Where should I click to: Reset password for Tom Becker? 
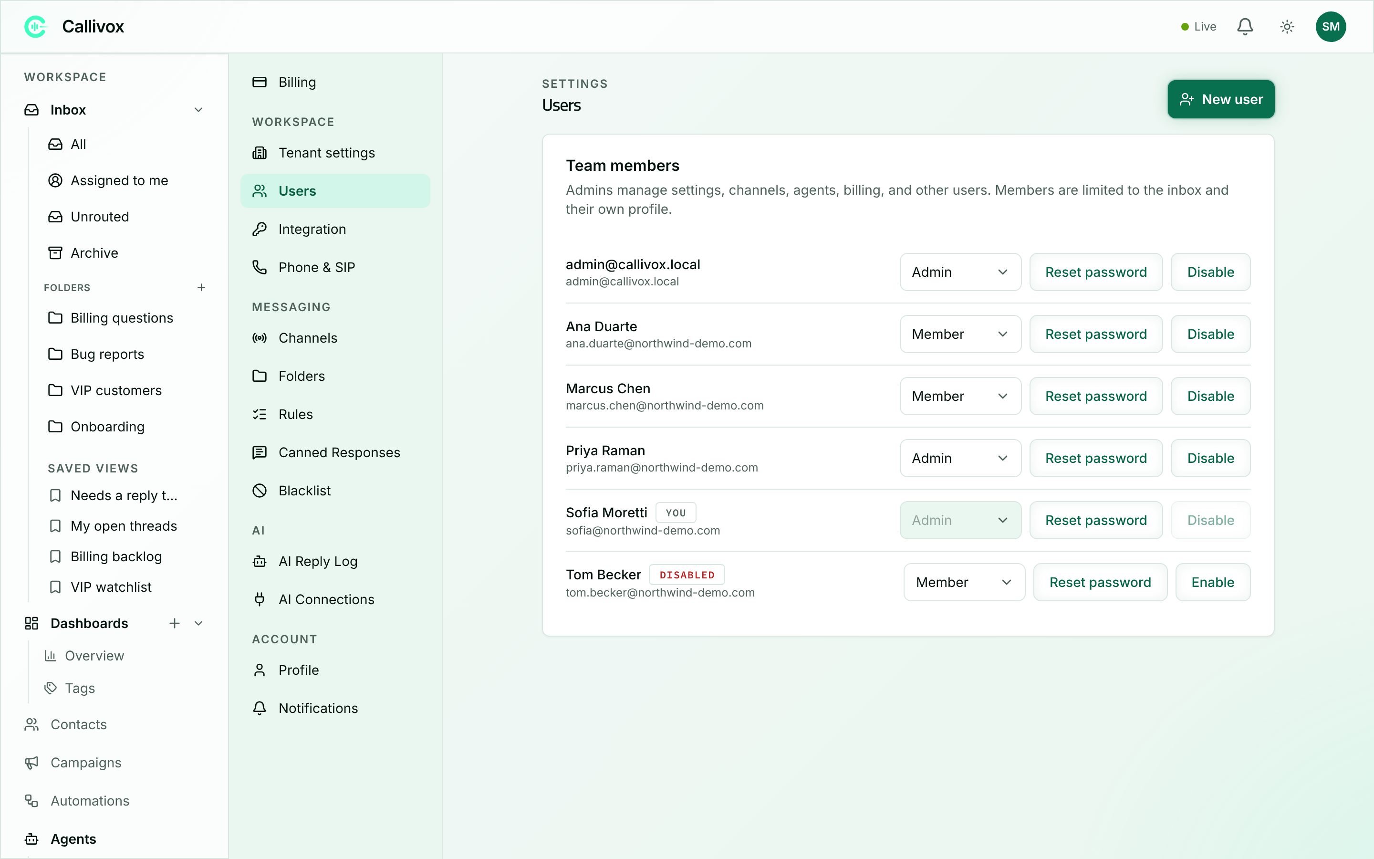[1100, 582]
